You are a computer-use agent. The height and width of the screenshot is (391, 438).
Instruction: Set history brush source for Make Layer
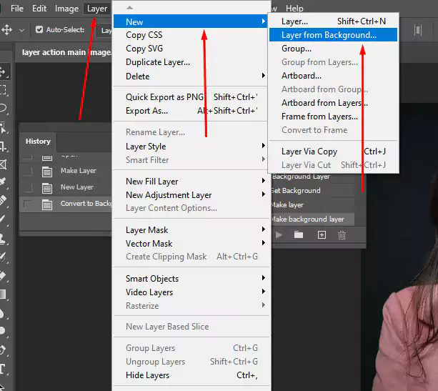[x=28, y=172]
